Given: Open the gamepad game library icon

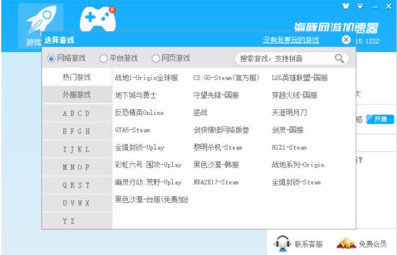Looking at the screenshot, I should pyautogui.click(x=98, y=18).
